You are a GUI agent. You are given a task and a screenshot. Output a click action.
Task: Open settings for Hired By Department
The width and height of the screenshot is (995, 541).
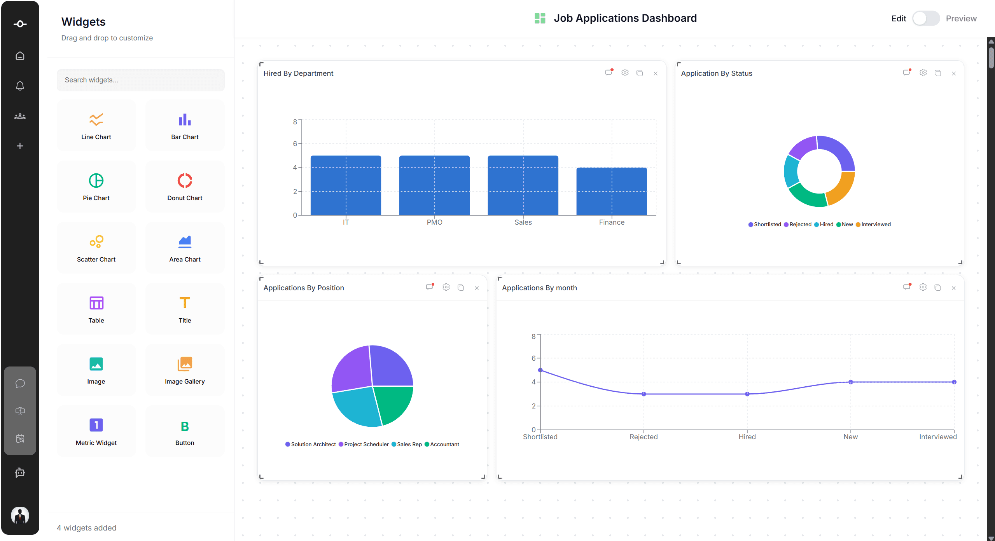pyautogui.click(x=625, y=73)
